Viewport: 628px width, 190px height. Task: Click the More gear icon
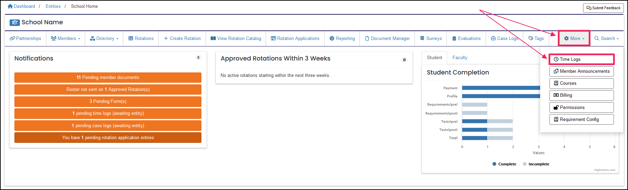567,38
